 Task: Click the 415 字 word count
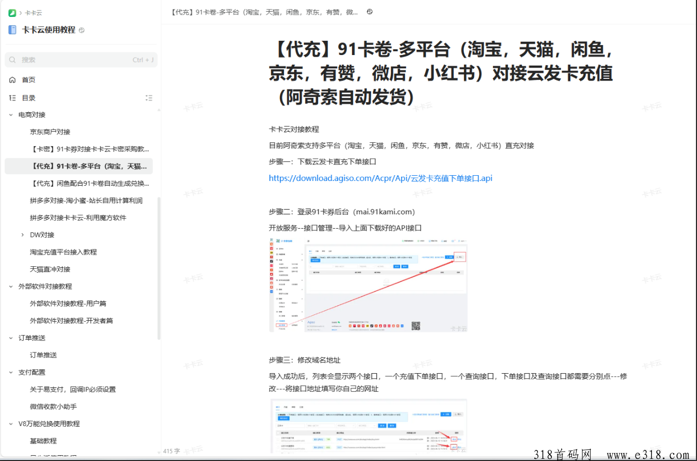click(x=172, y=451)
